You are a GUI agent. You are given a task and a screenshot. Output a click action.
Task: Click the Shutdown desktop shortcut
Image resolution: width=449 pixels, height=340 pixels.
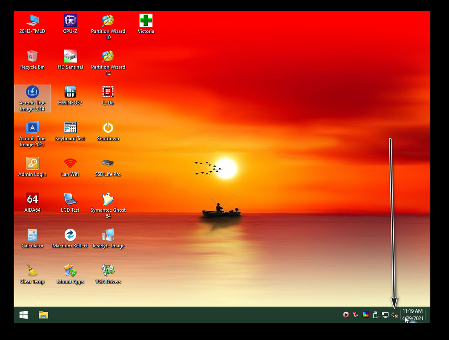pos(108,131)
